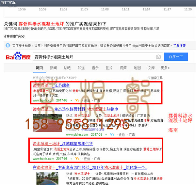Expand the dropdown arrow after first www.ha-rh.com 2017-08

tap(71, 100)
